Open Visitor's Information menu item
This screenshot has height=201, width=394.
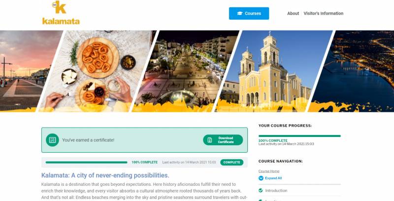pos(323,14)
